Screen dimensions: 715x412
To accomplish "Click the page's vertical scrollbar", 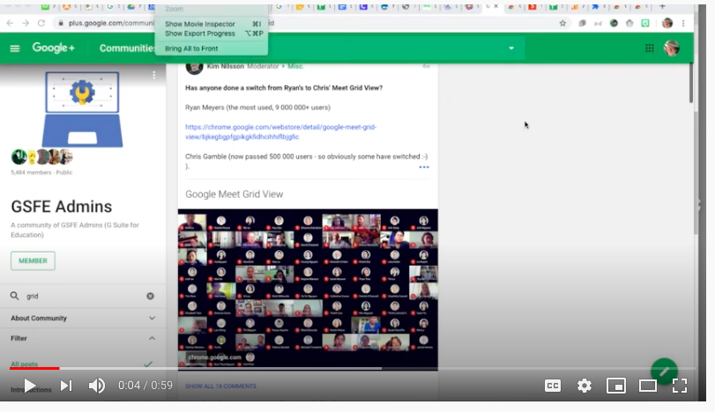I will point(691,82).
